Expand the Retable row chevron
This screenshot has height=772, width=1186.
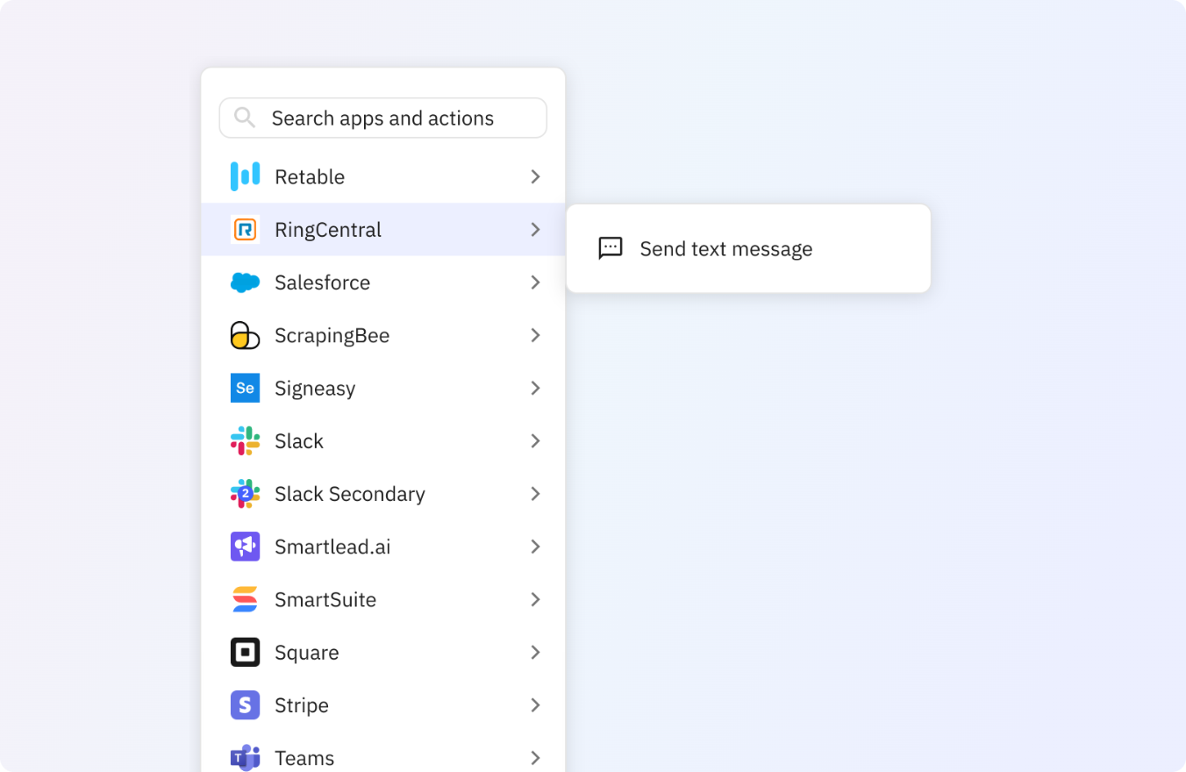click(535, 176)
